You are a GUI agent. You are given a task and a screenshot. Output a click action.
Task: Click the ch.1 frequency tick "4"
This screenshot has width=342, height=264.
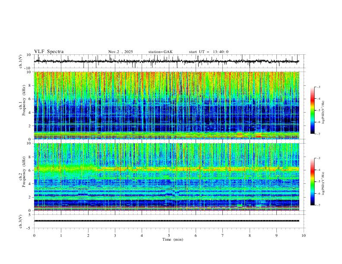30,113
